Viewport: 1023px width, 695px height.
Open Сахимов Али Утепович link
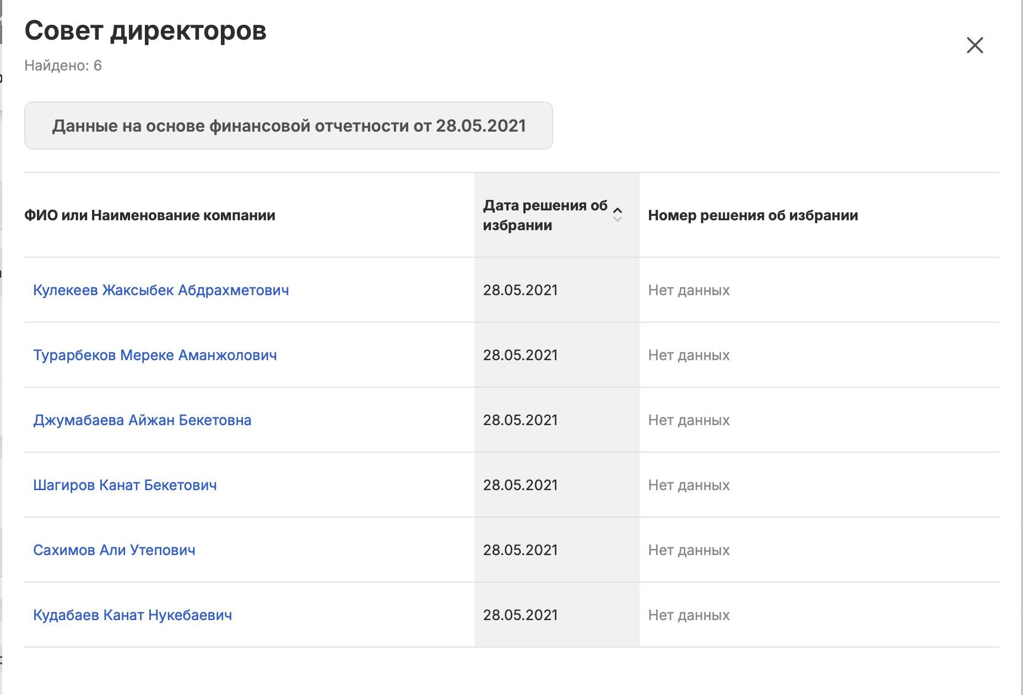(x=114, y=550)
